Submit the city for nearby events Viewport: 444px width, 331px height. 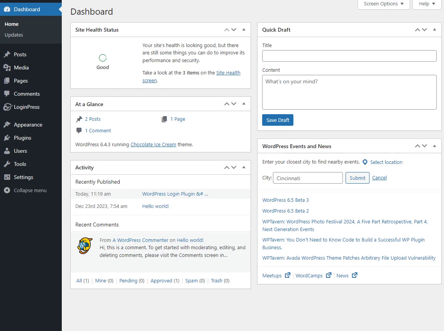[x=358, y=178]
